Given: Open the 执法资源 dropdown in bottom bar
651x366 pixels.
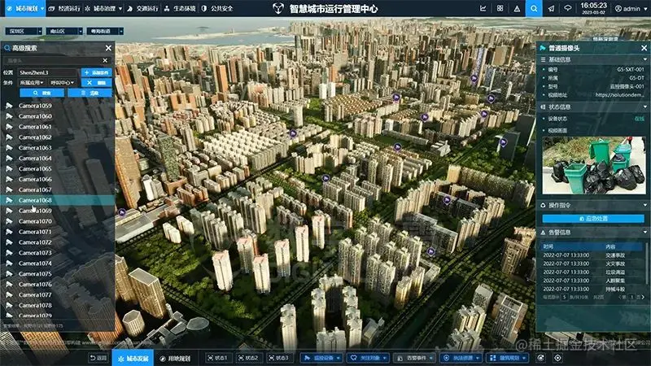Looking at the screenshot, I should [x=461, y=358].
